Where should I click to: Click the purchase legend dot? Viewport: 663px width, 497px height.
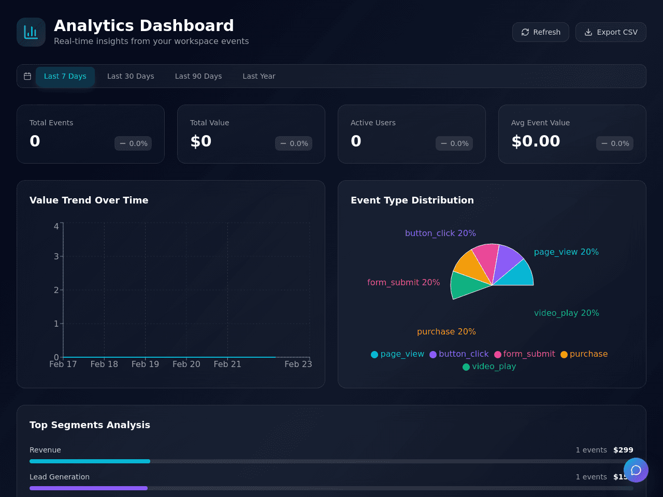coord(564,355)
